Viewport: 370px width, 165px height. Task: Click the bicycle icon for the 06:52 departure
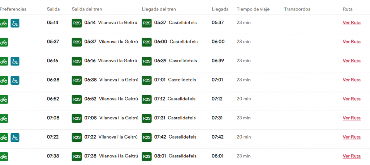[x=4, y=99]
